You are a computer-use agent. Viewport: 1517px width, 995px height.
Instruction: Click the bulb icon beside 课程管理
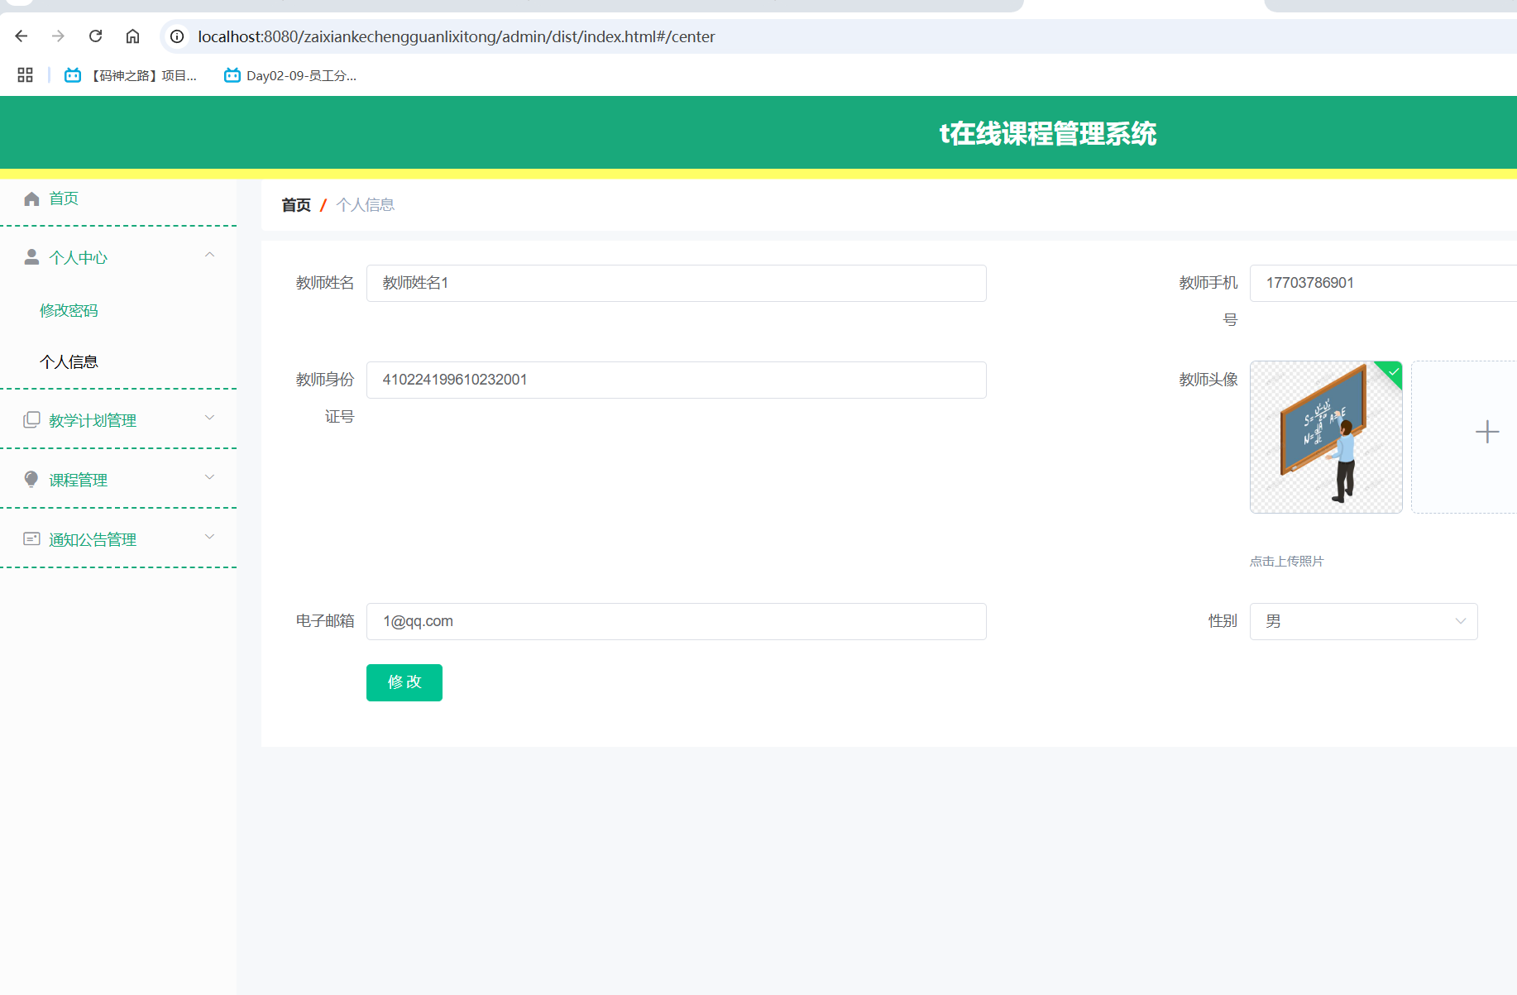[x=31, y=479]
